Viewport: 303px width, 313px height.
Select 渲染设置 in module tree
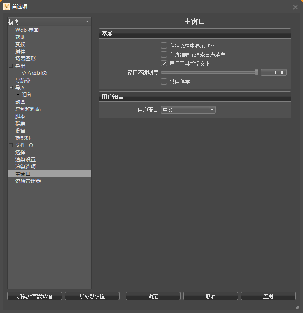[25, 159]
